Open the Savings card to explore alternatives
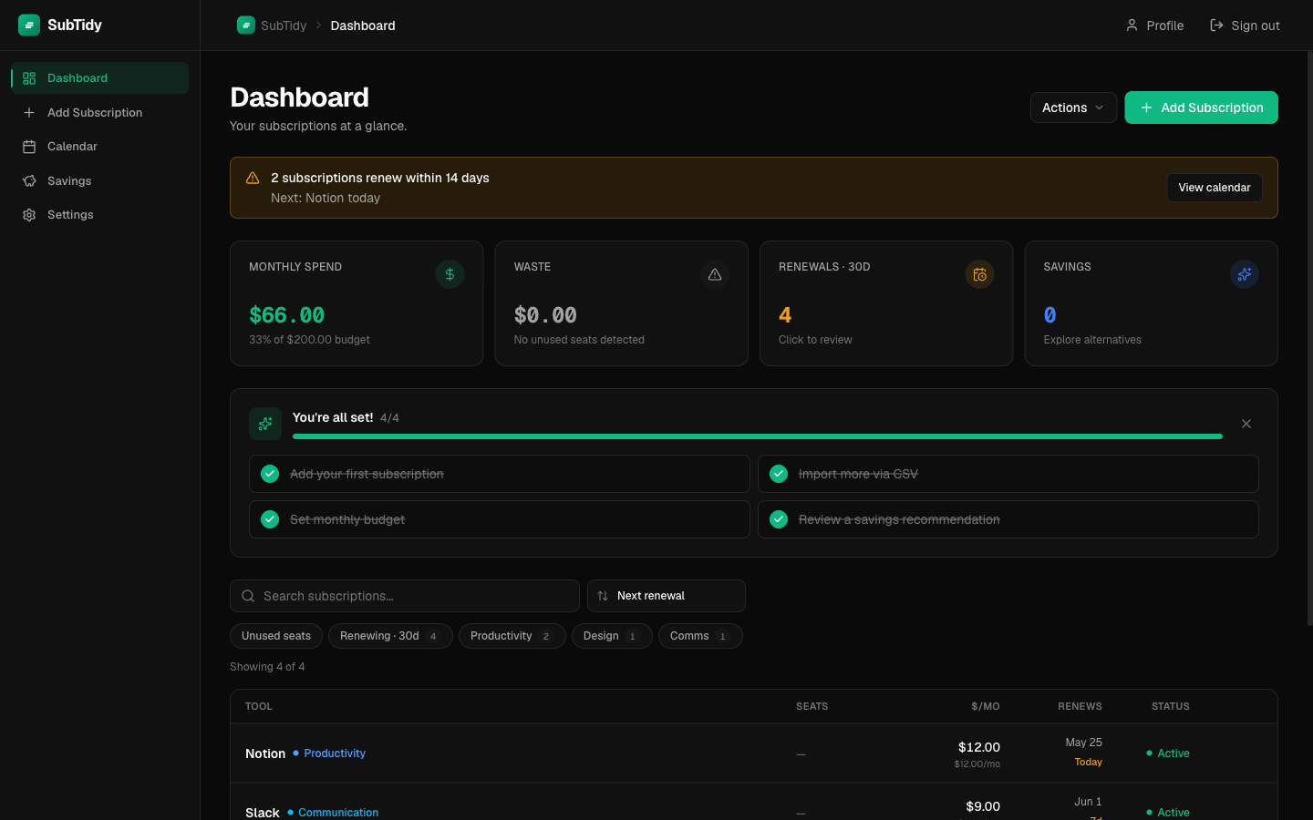 (1151, 303)
